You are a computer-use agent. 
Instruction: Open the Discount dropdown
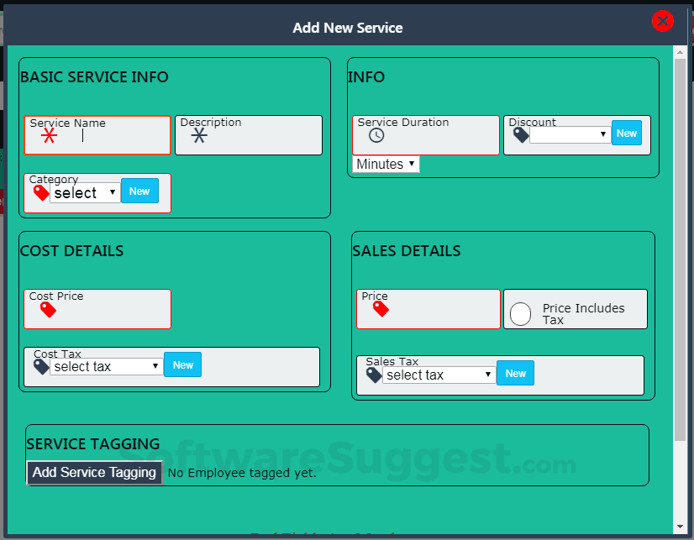coord(570,134)
